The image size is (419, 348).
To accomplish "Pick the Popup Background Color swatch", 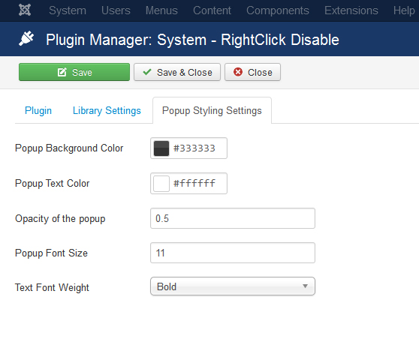I will [x=161, y=148].
